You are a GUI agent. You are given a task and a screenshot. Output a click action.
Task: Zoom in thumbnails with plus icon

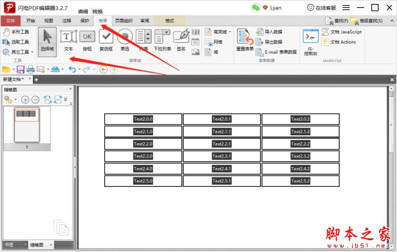25,100
